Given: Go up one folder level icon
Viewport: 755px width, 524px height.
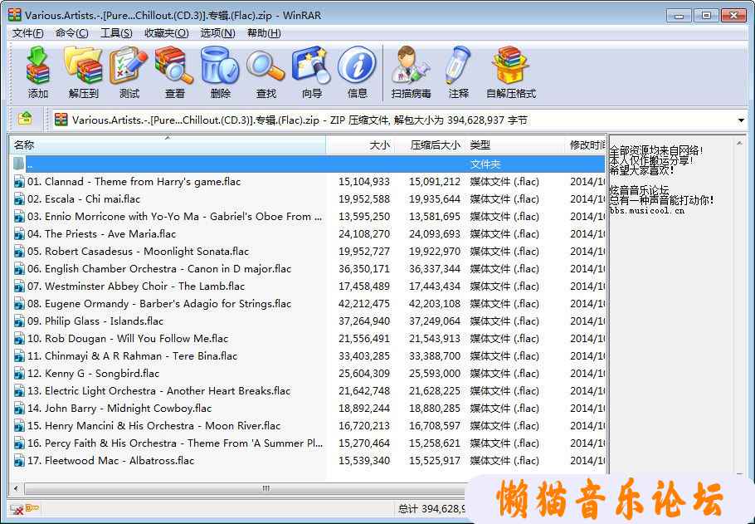Looking at the screenshot, I should [x=25, y=118].
